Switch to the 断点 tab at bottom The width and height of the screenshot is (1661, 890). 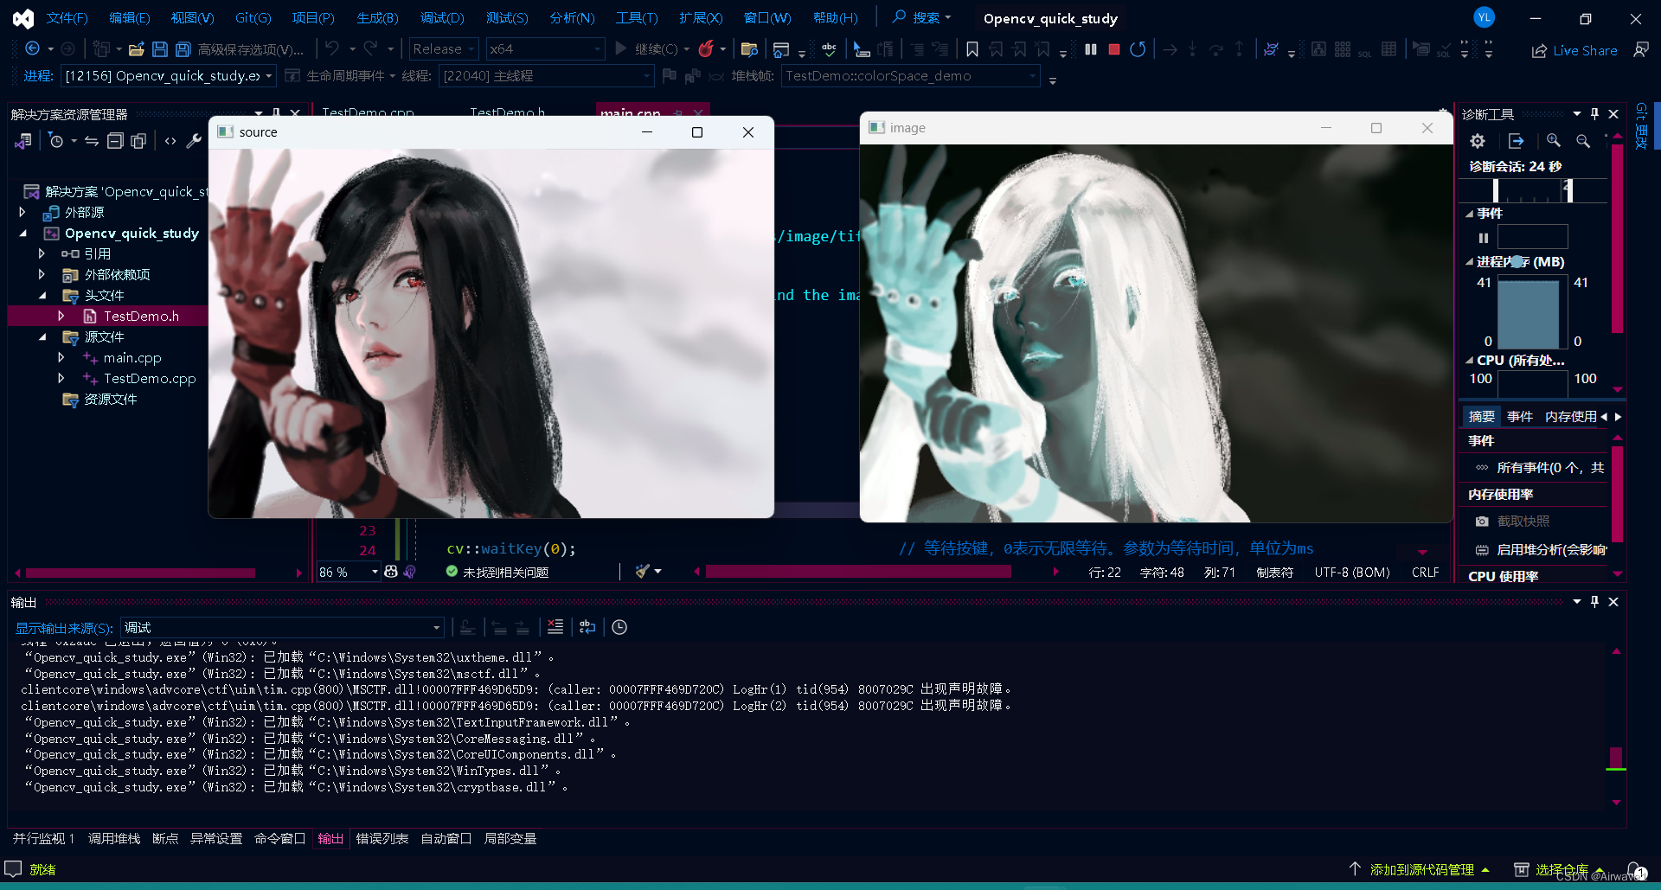(165, 838)
